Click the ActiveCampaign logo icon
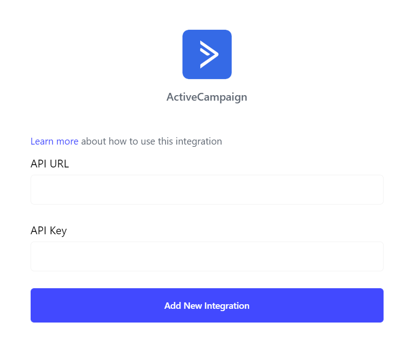Screen dimensions: 411x339 [207, 54]
